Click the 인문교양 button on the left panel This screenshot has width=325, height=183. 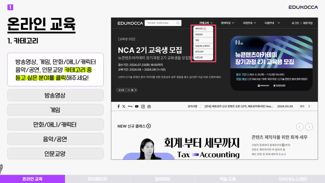55,154
